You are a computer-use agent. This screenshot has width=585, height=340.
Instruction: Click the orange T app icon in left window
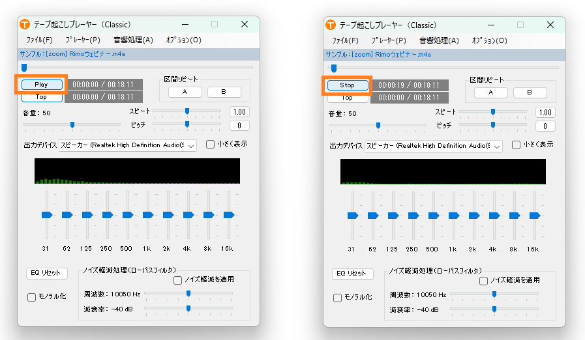[25, 25]
